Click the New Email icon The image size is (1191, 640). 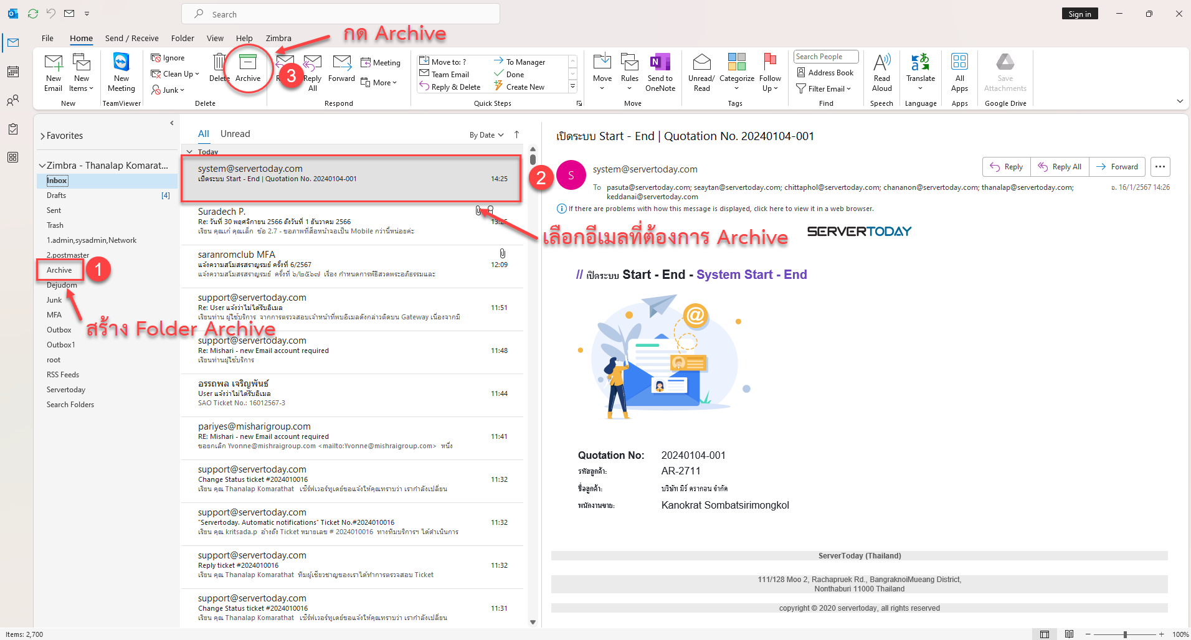(x=54, y=63)
